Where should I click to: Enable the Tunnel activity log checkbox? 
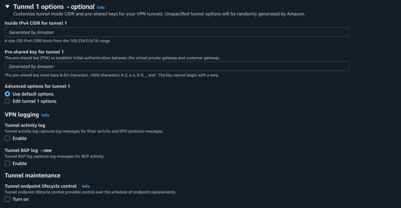pyautogui.click(x=7, y=139)
